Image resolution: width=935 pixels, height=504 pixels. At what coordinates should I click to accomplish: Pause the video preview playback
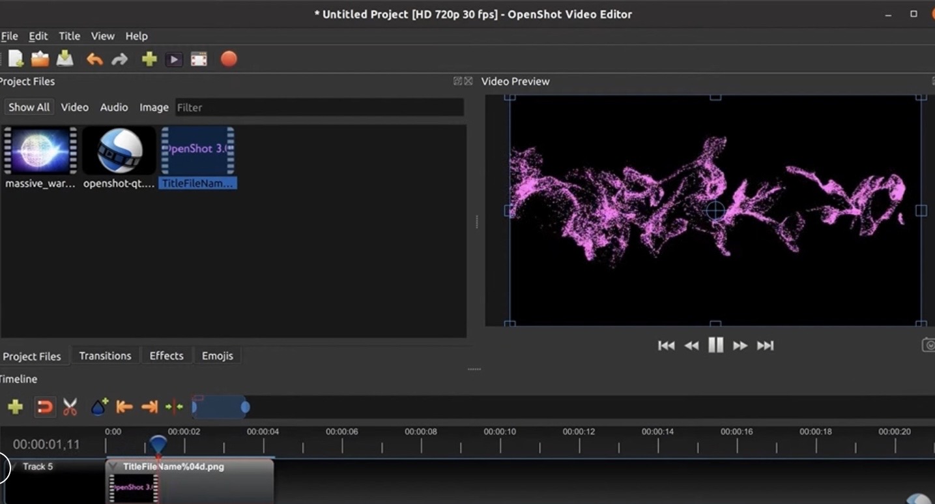715,345
